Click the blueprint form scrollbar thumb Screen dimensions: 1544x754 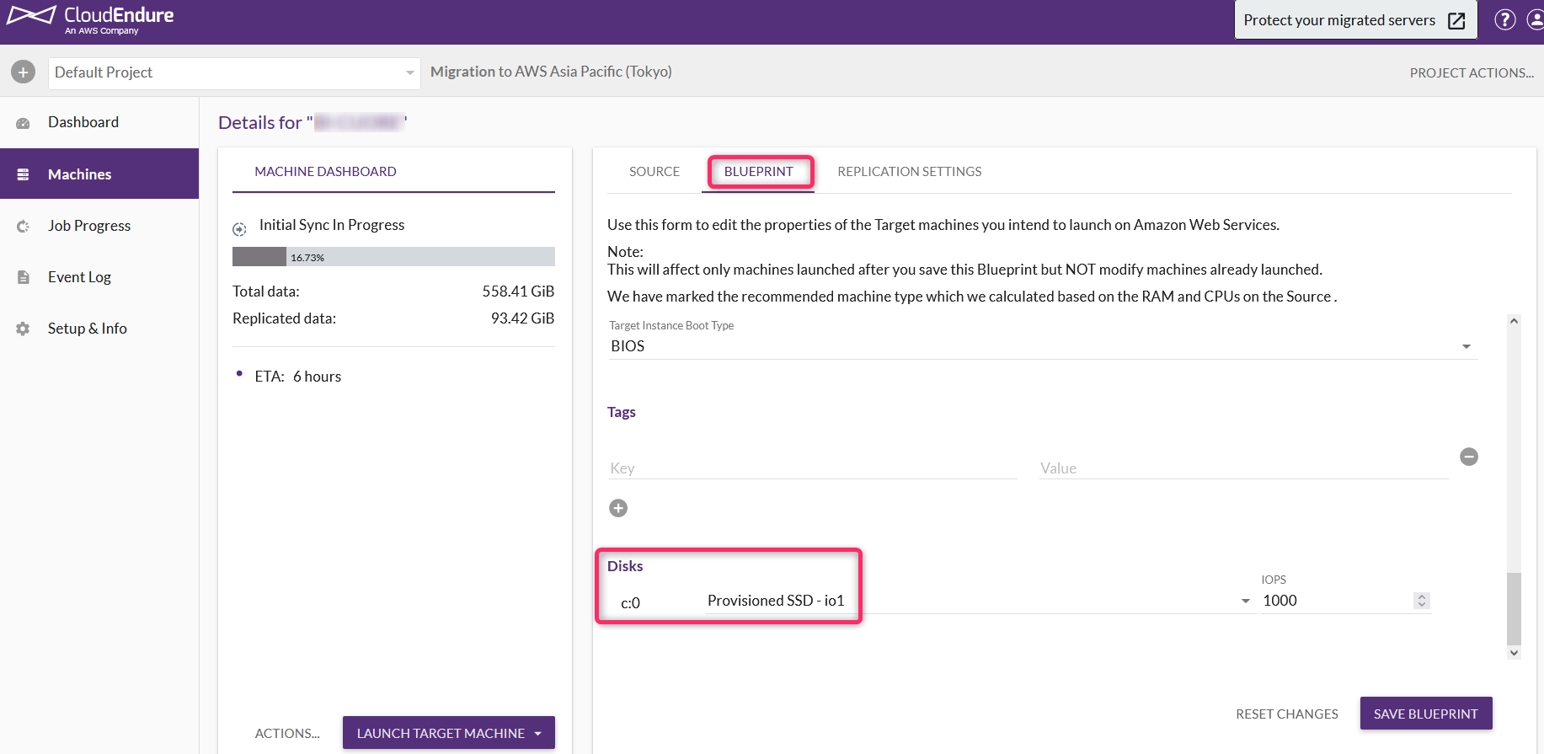(1514, 607)
